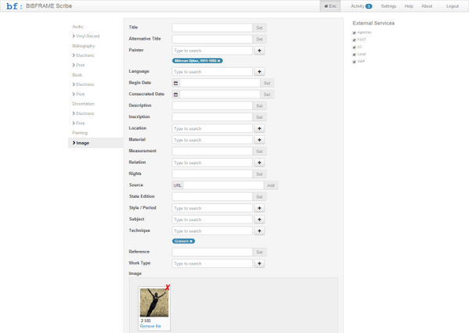Add a Work Type using the plus button
This screenshot has height=333, width=469.
click(x=259, y=263)
